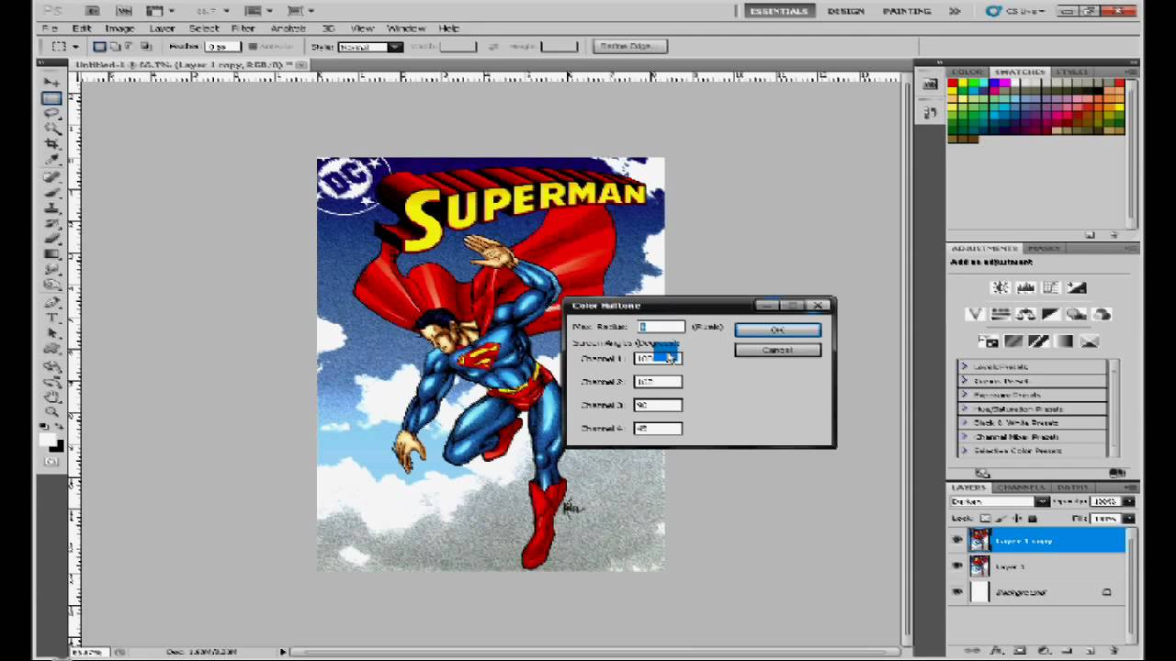Select the Eyedropper tool
Image resolution: width=1176 pixels, height=661 pixels.
click(x=51, y=159)
